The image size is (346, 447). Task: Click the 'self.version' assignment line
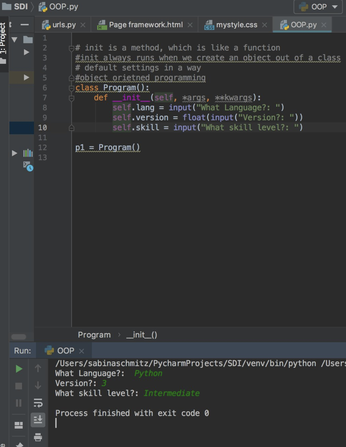208,118
